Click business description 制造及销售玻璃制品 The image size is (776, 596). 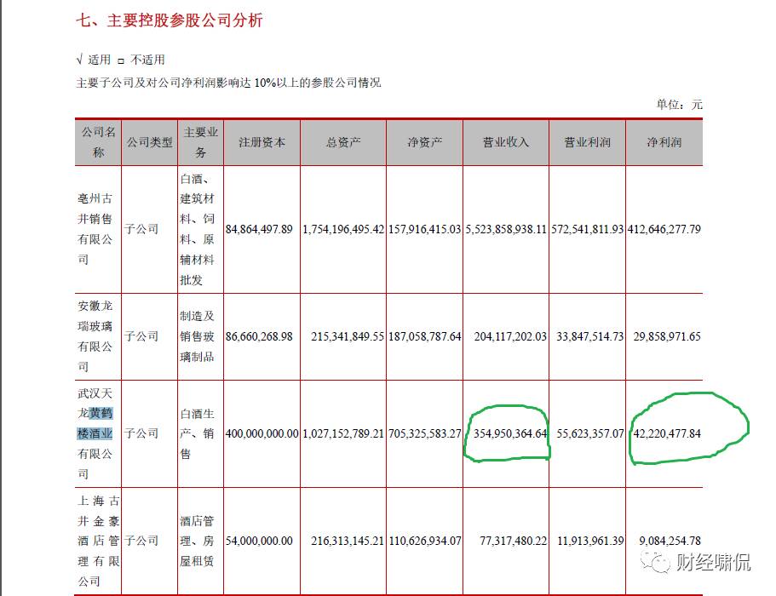click(198, 336)
